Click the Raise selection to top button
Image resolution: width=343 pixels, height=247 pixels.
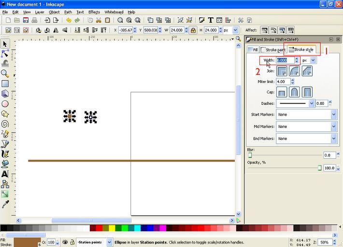[103, 30]
